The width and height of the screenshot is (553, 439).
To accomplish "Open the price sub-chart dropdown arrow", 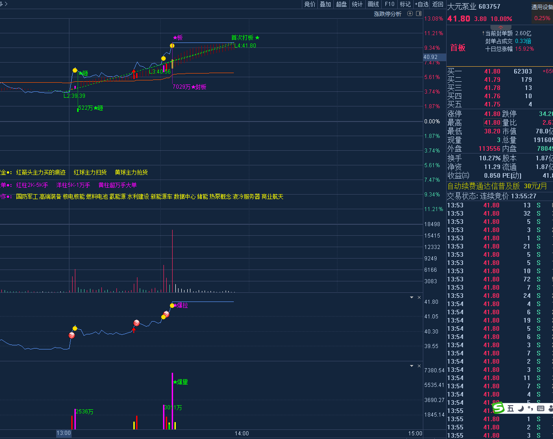I will pyautogui.click(x=411, y=297).
